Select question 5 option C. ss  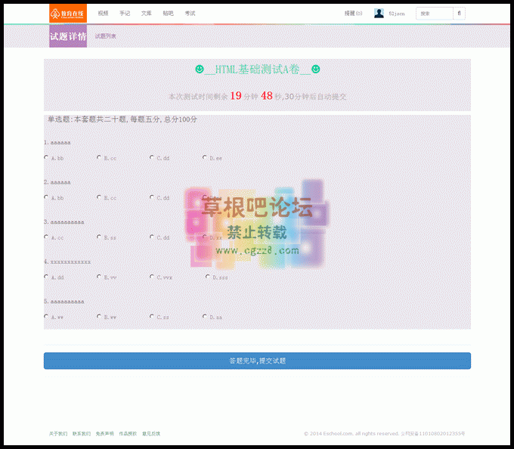[x=152, y=316]
